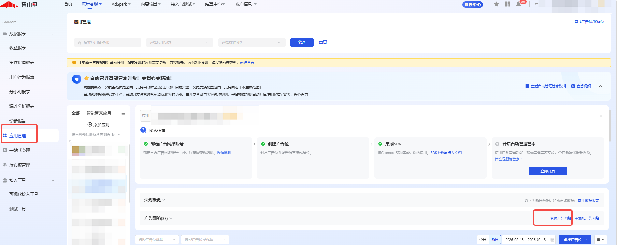Screen dimensions: 617x245
Task: Collapse the 数据报表 sidebar section
Action: pyautogui.click(x=53, y=34)
